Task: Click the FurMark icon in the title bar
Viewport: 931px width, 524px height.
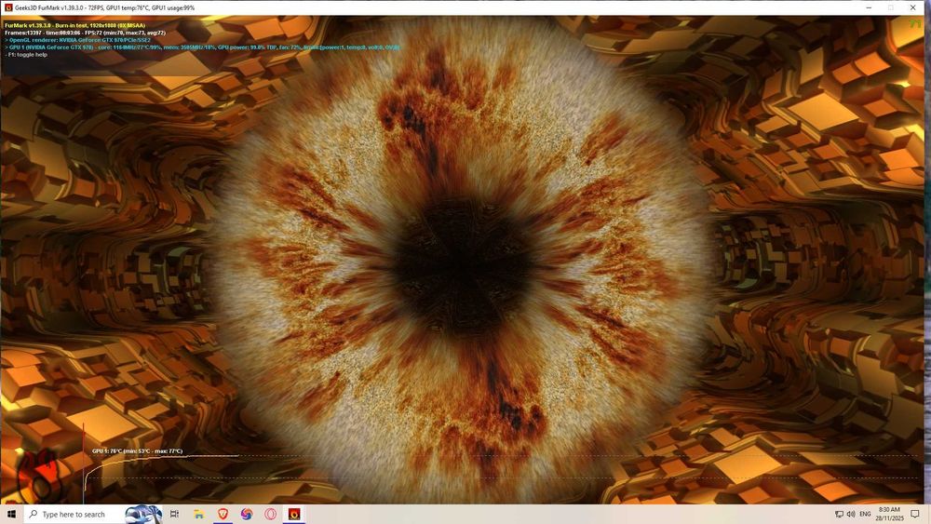Action: click(8, 7)
